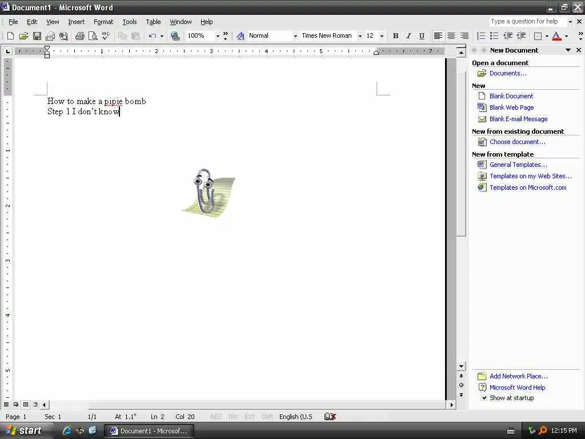Switch to Web Layout View

coord(16,404)
